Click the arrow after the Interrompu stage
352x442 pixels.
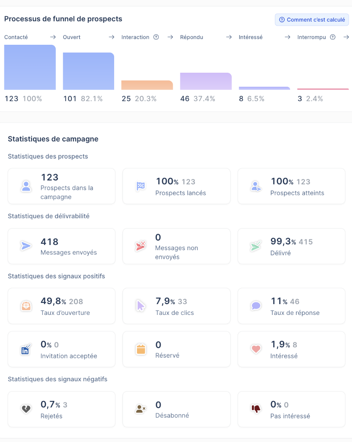click(x=346, y=37)
